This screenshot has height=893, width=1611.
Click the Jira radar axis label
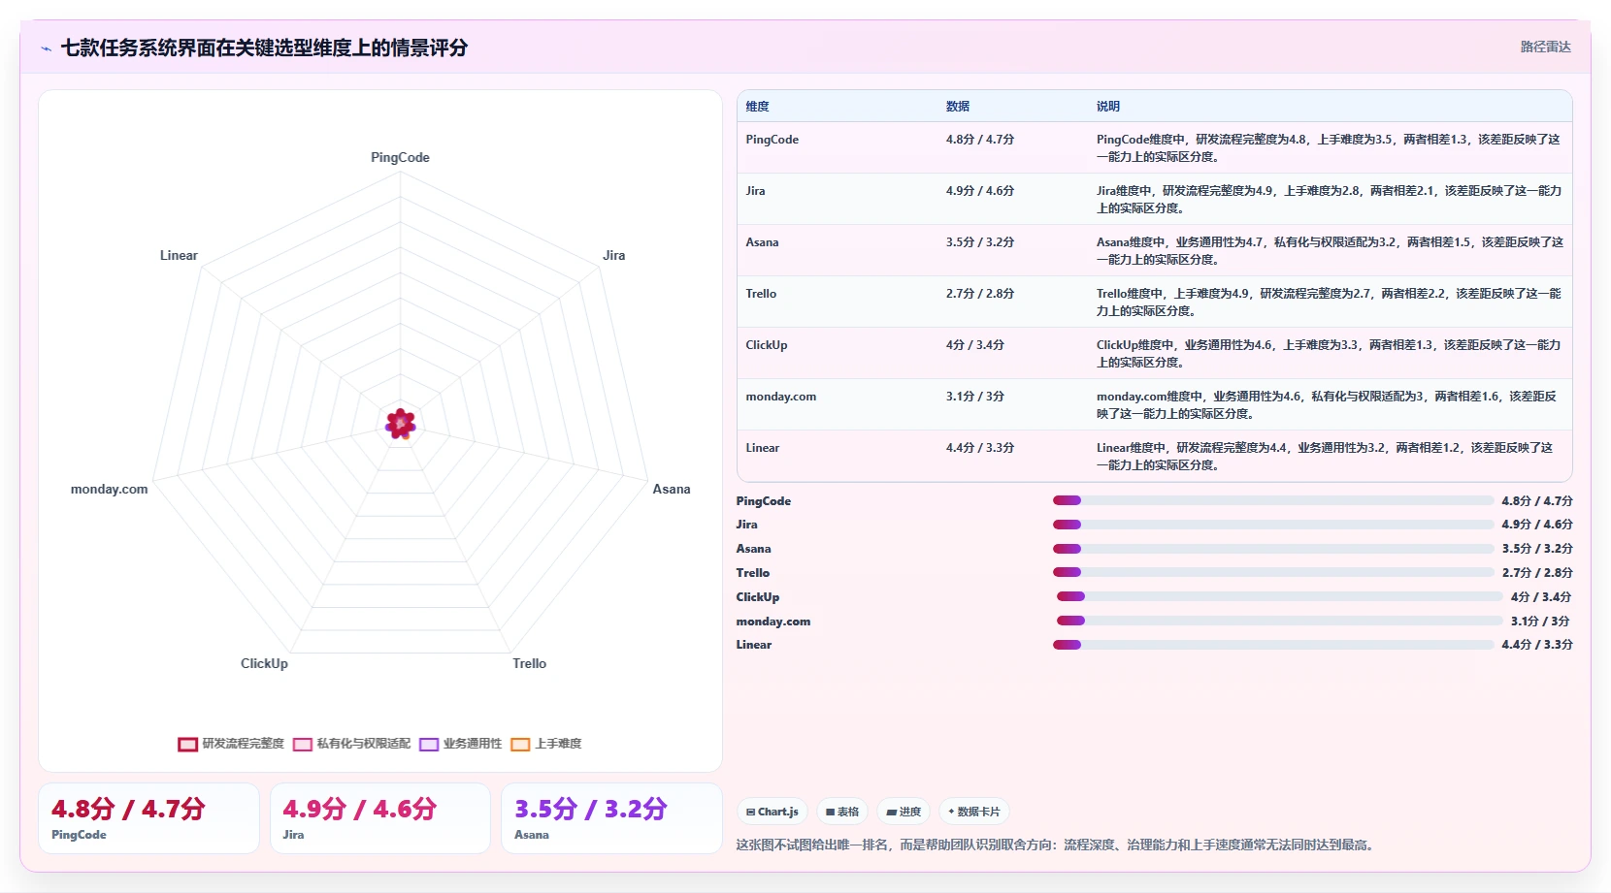coord(613,255)
